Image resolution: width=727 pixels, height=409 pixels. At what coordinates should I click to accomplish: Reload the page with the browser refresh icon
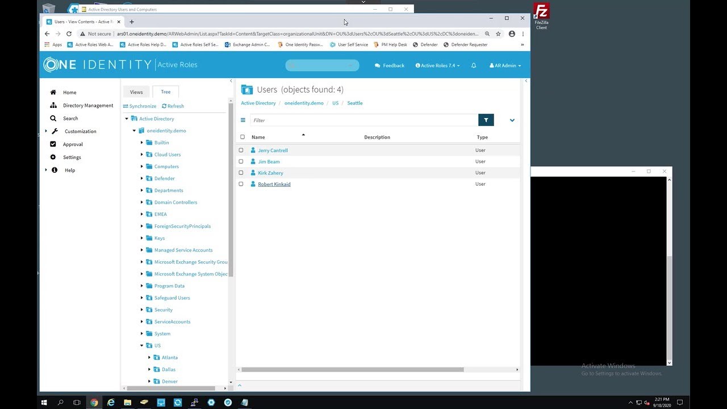pyautogui.click(x=69, y=34)
